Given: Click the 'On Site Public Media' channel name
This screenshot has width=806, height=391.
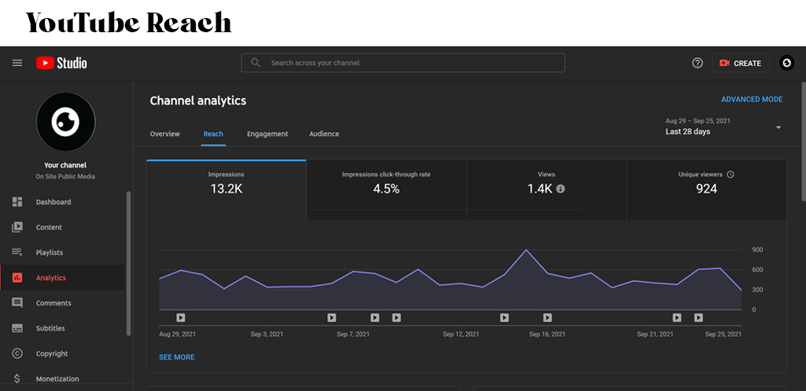Looking at the screenshot, I should click(x=65, y=177).
